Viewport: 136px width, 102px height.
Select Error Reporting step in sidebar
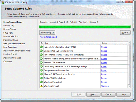(10, 47)
